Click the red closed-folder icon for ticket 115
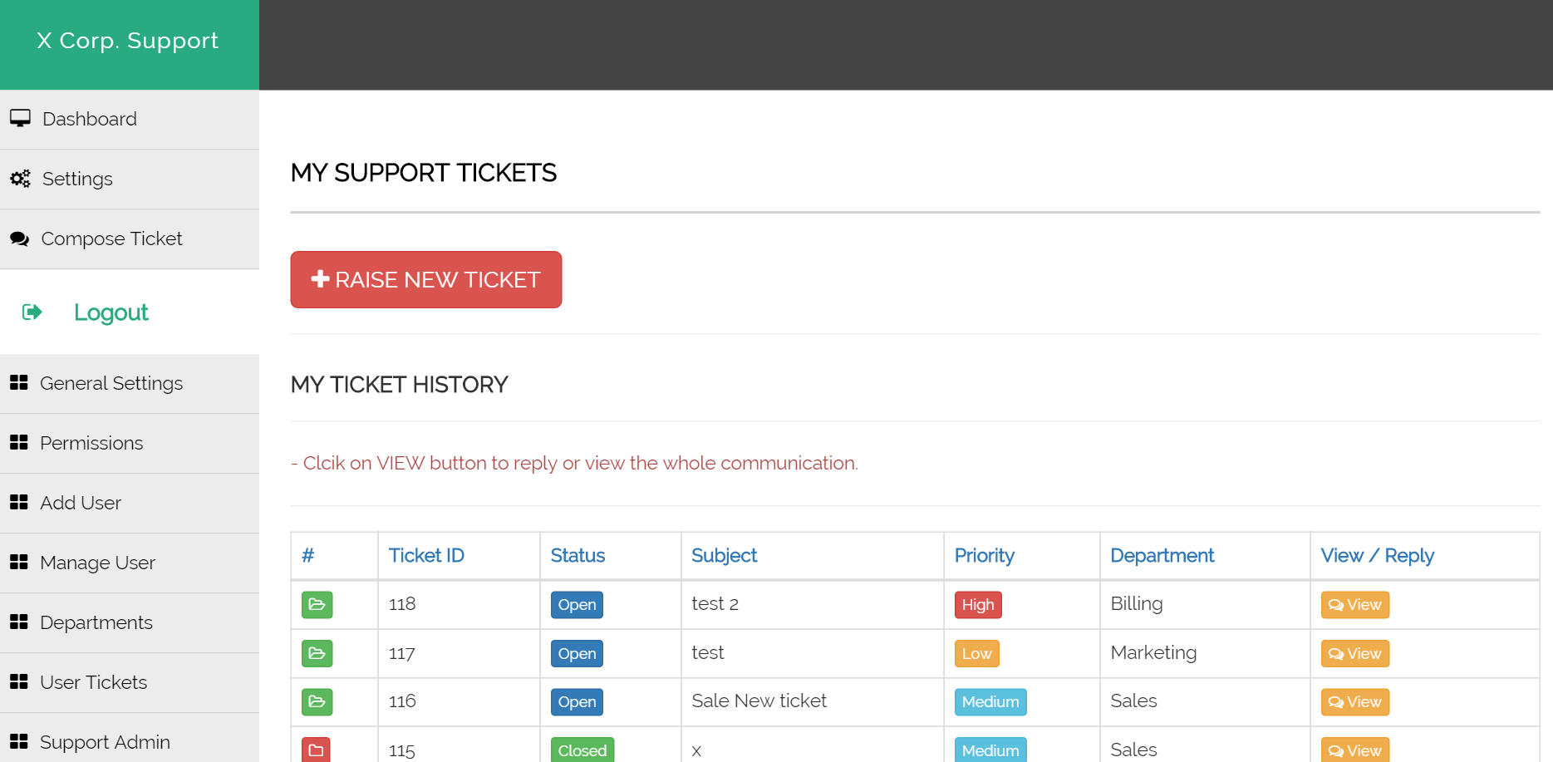This screenshot has height=762, width=1553. click(x=316, y=750)
